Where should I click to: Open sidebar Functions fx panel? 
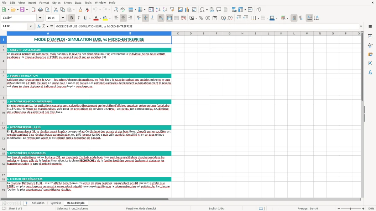(x=370, y=73)
